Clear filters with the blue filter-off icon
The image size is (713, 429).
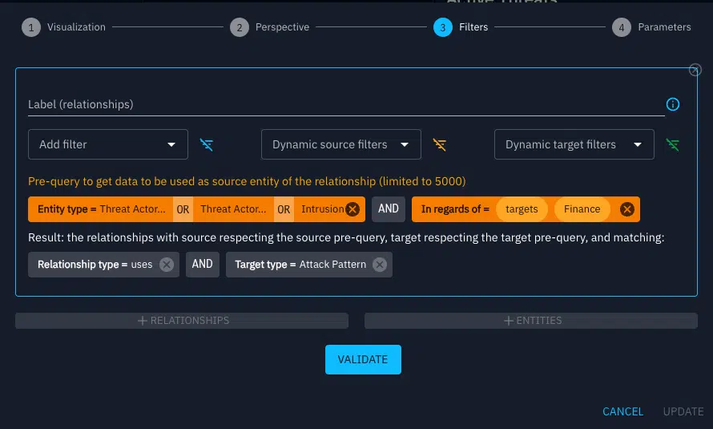(x=207, y=144)
